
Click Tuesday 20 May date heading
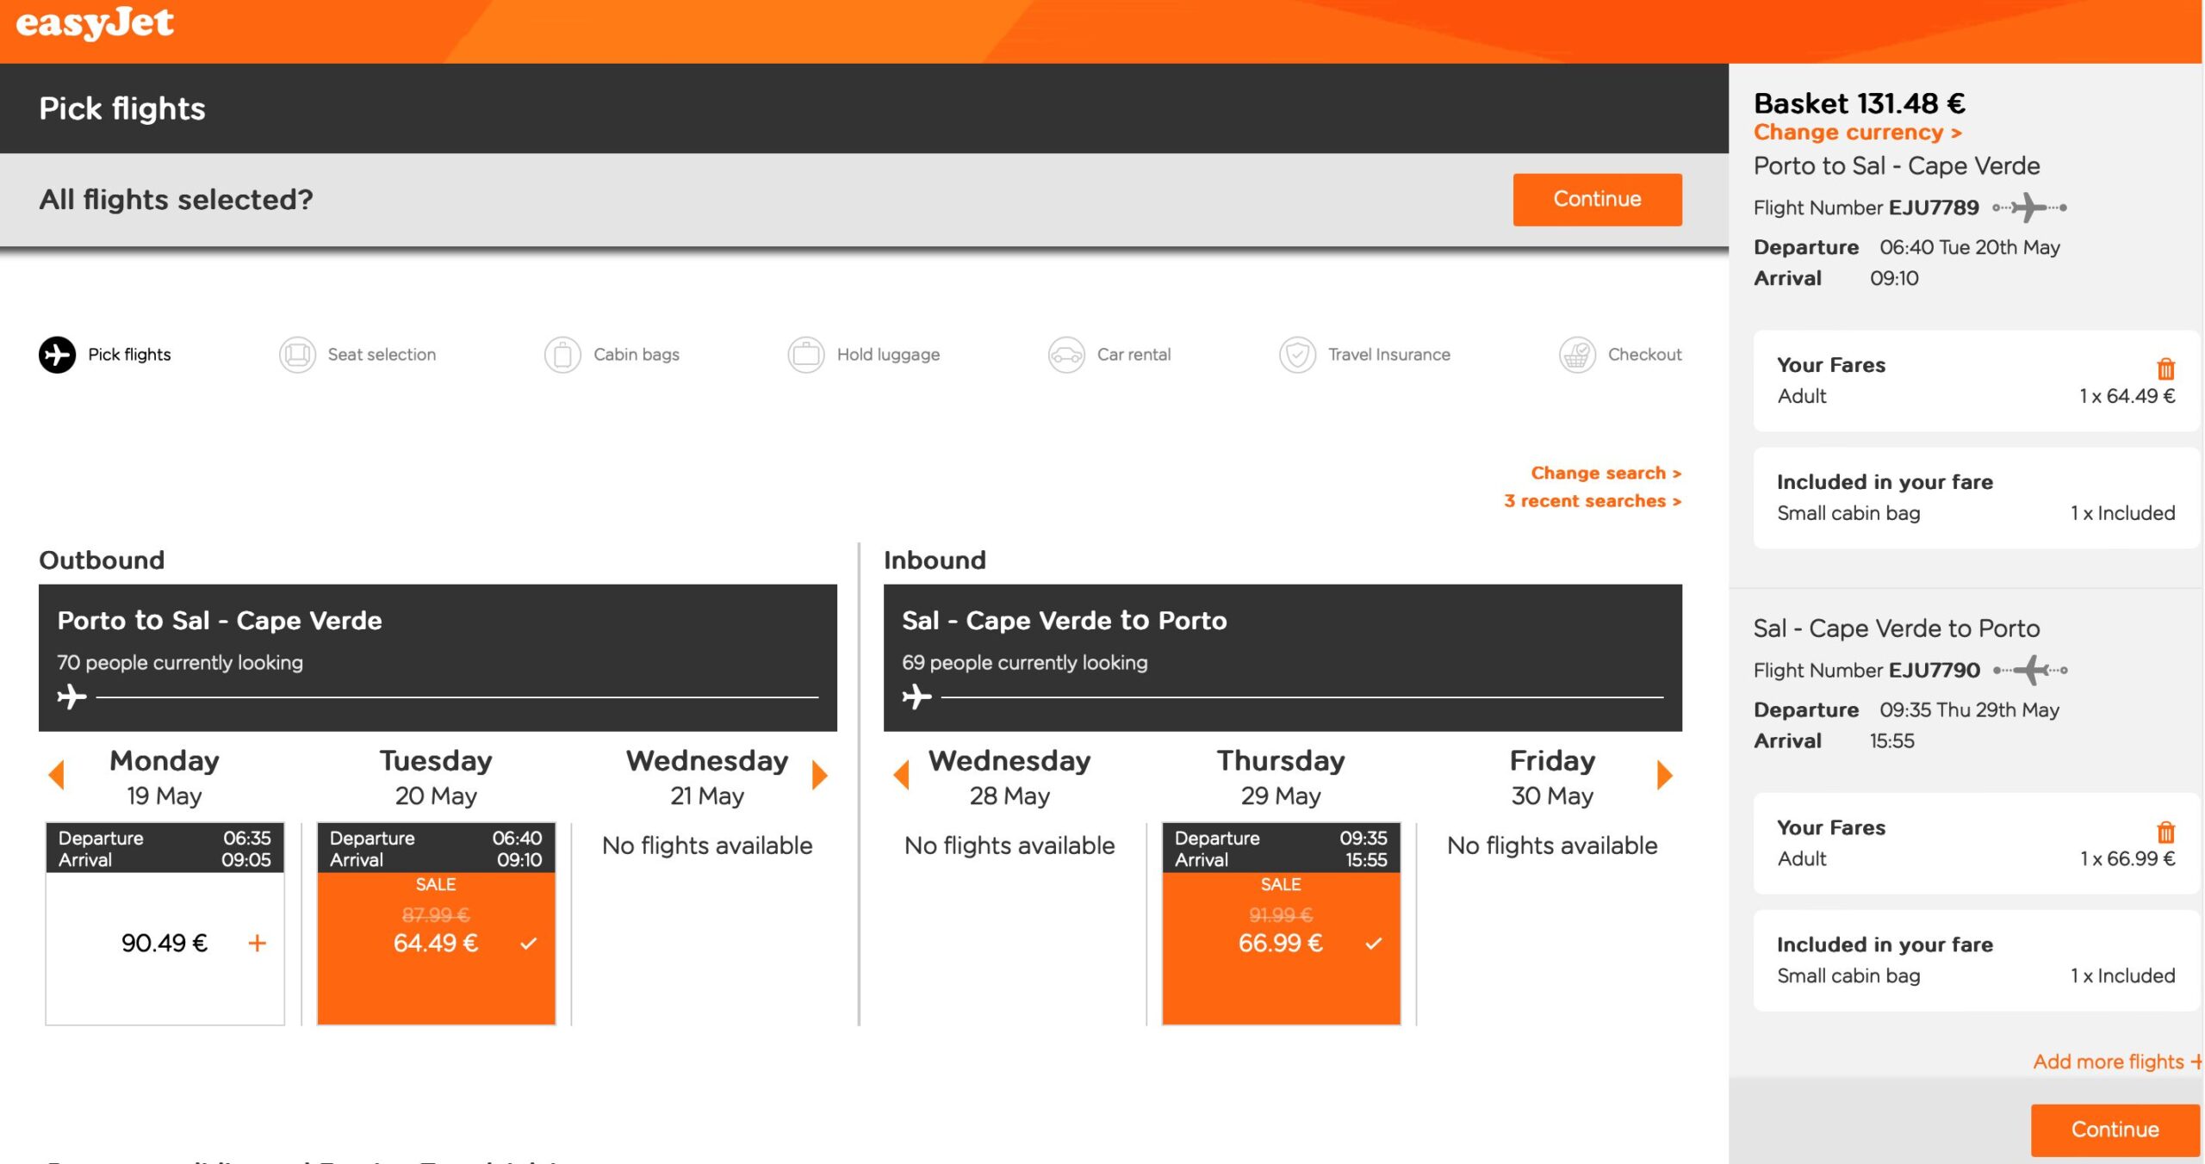[436, 777]
